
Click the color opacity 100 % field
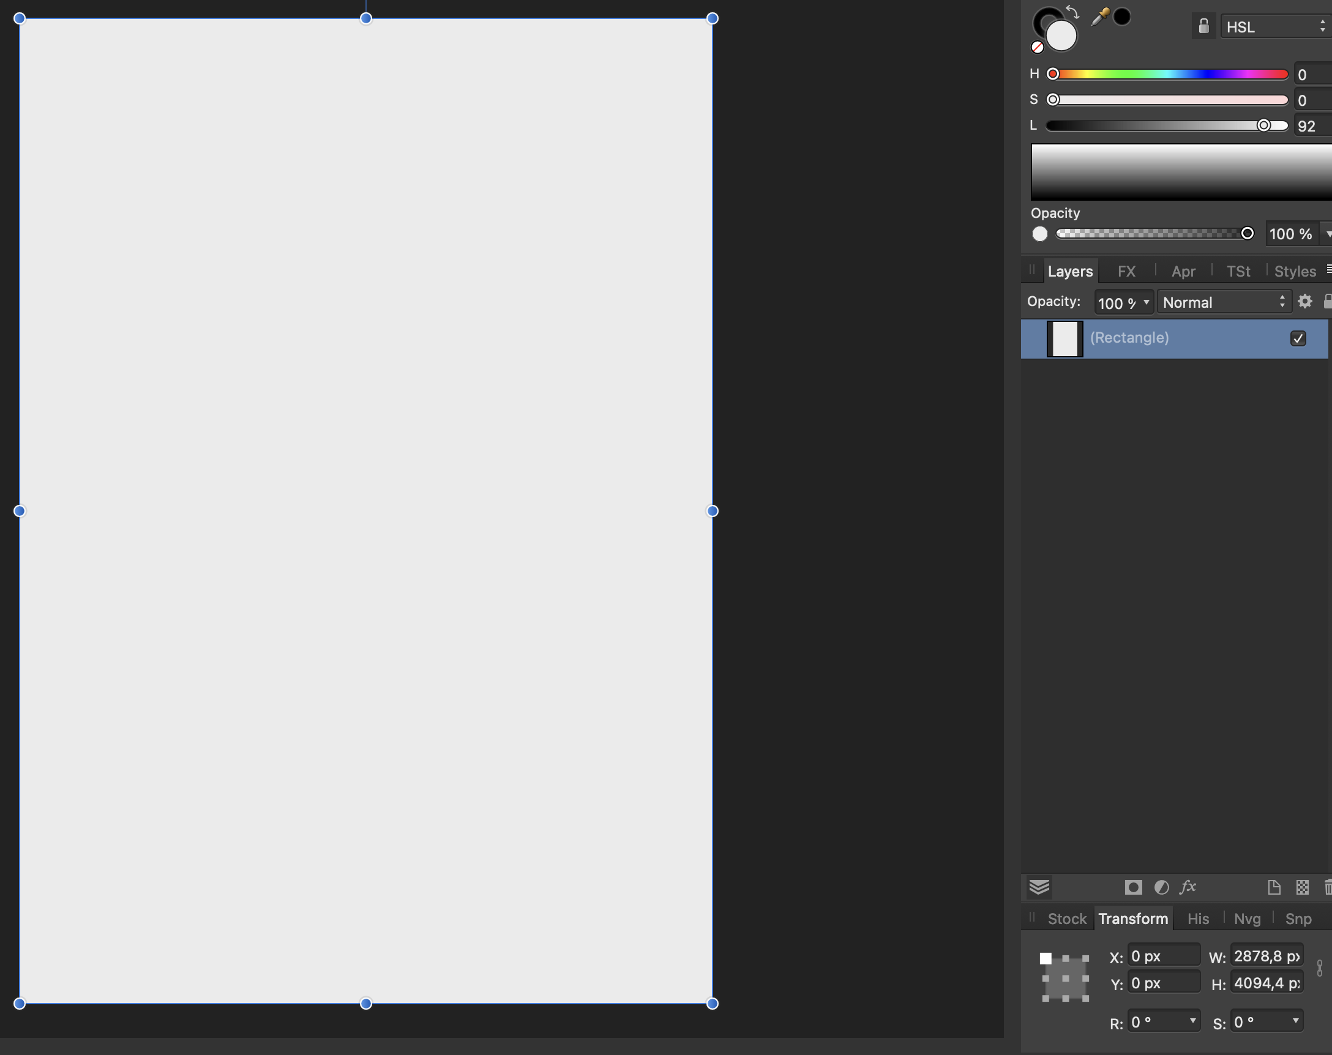(x=1291, y=234)
